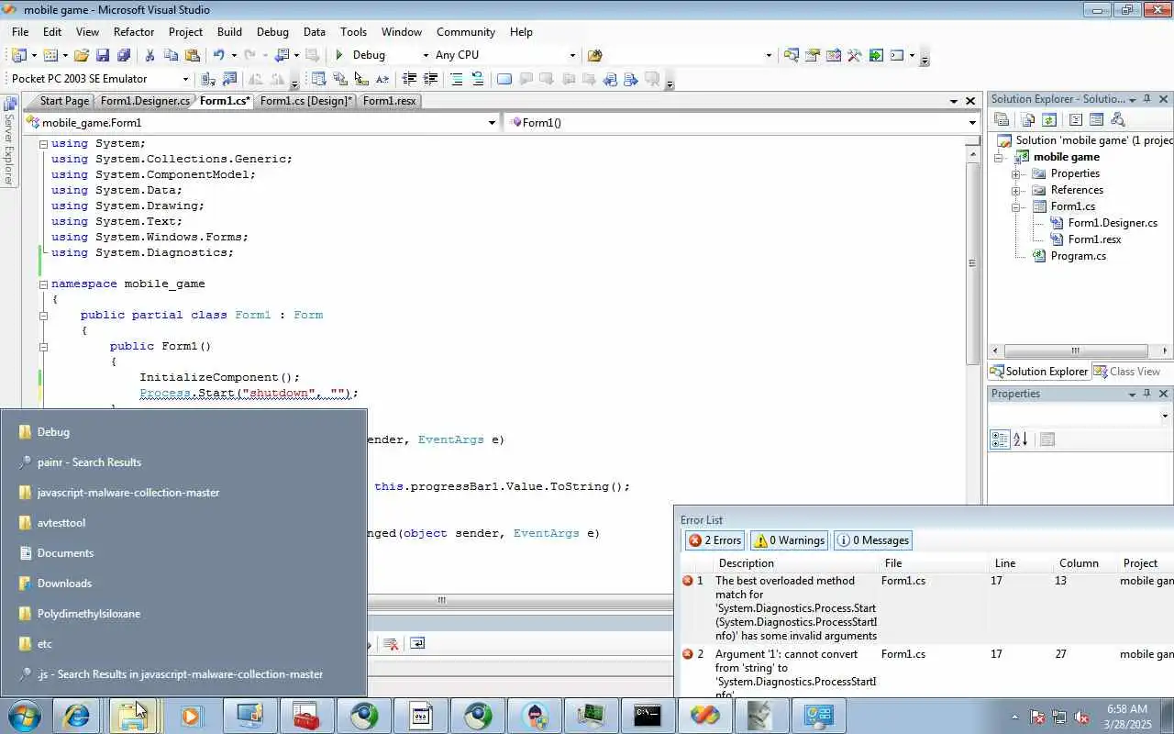Click the Windows Start button

(24, 716)
